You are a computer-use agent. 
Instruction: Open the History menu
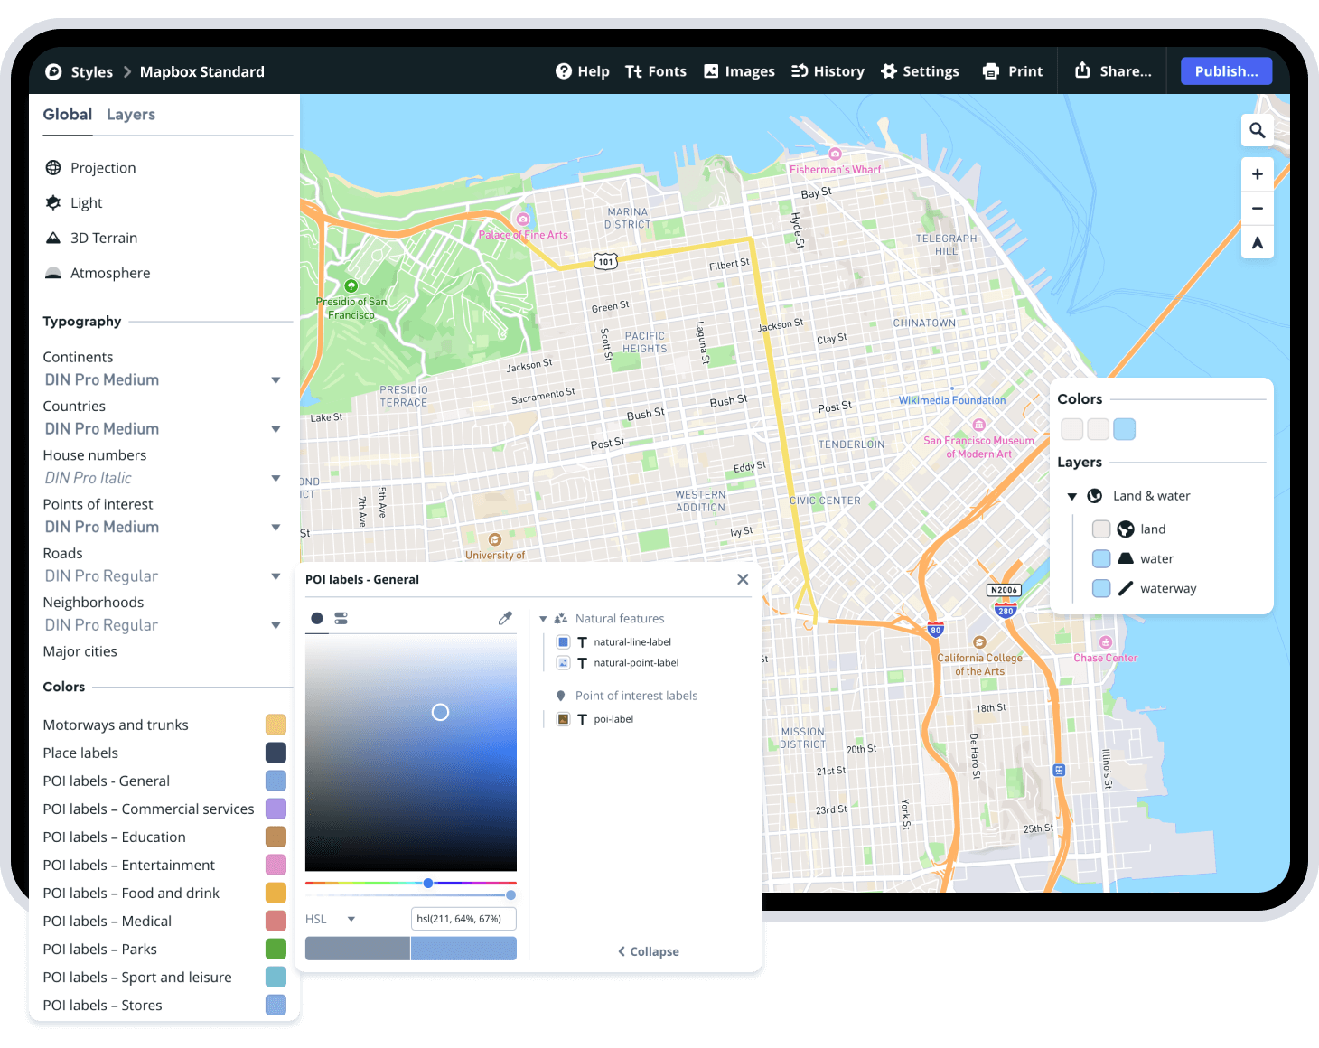pos(827,71)
